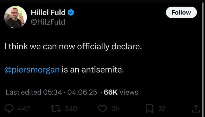Screen dimensions: 205x117
Task: Click the 04.06.25 date stamp
Action: click(82, 92)
